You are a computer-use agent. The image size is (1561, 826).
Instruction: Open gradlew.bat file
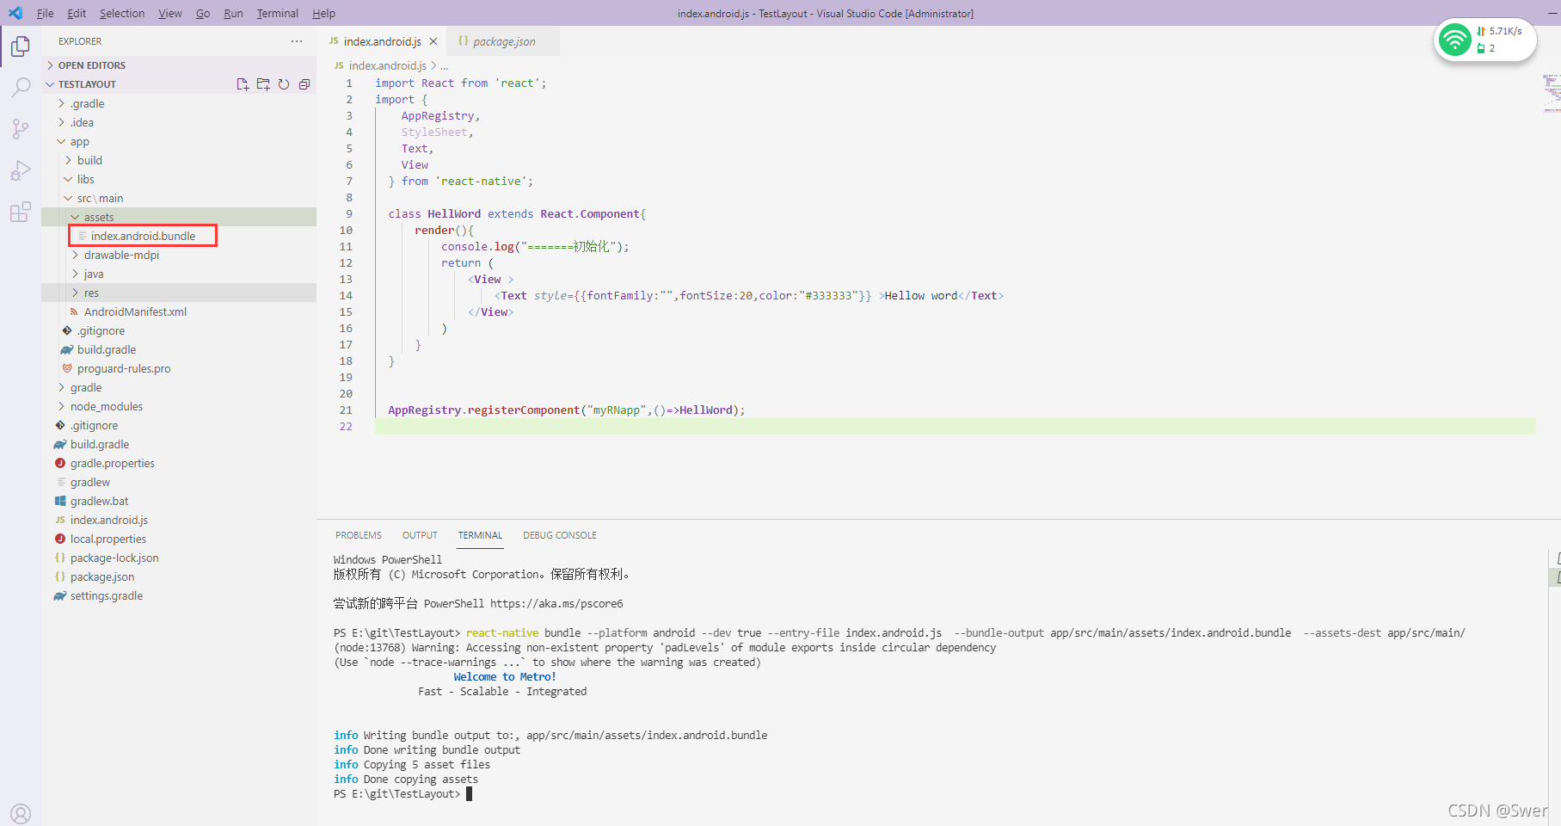coord(179,501)
